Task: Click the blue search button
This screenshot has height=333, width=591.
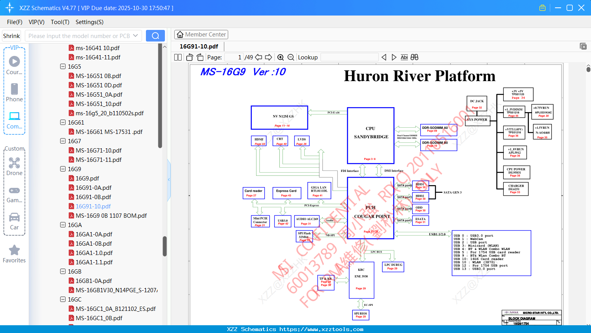Action: (x=155, y=36)
